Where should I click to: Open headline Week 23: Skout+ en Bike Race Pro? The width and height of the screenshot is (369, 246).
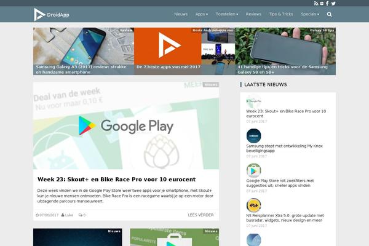(116, 180)
